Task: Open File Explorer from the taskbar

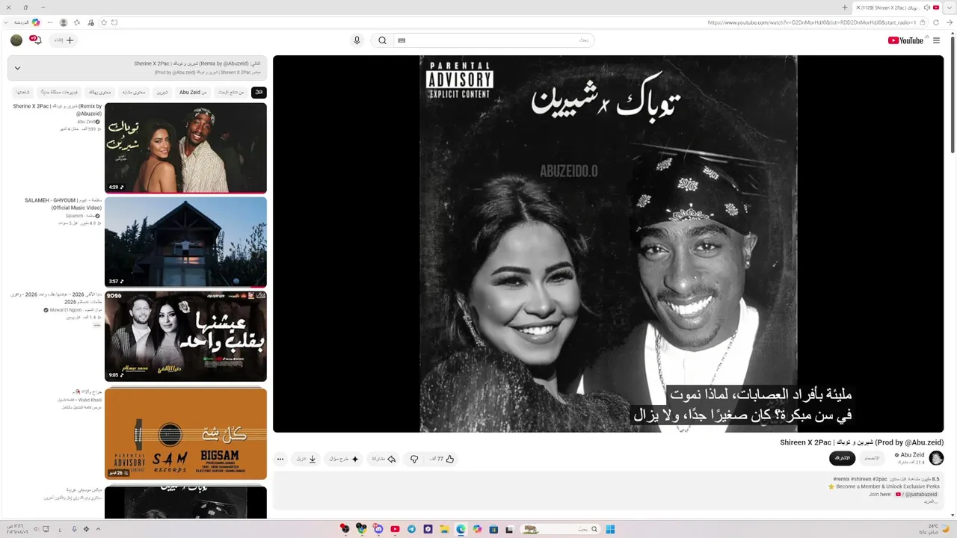Action: (x=444, y=529)
